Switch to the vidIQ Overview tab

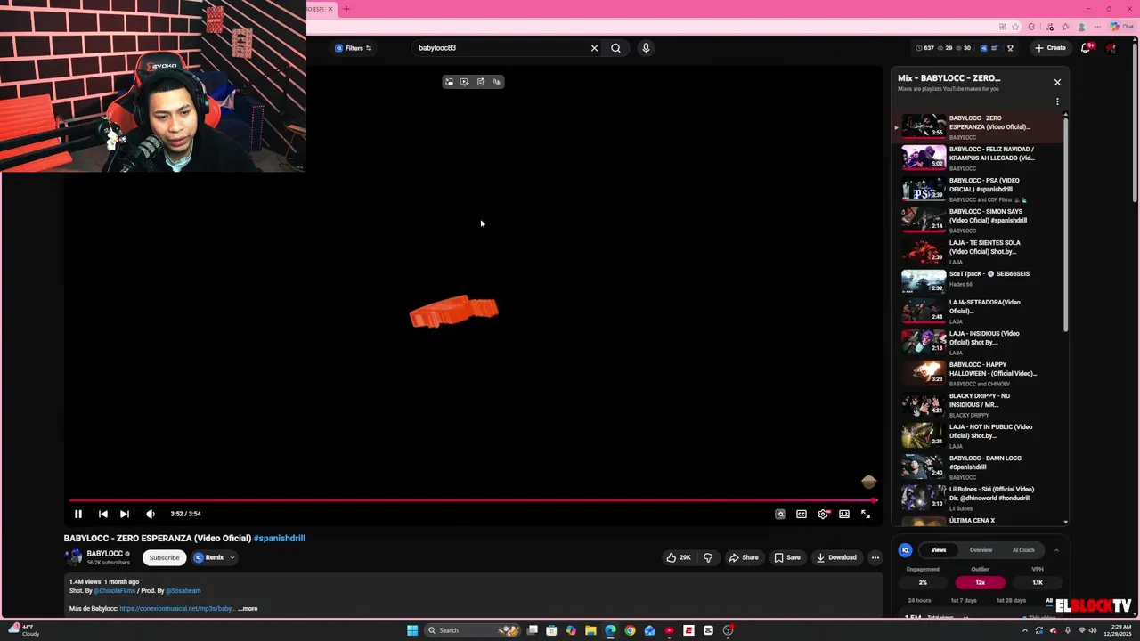point(981,550)
